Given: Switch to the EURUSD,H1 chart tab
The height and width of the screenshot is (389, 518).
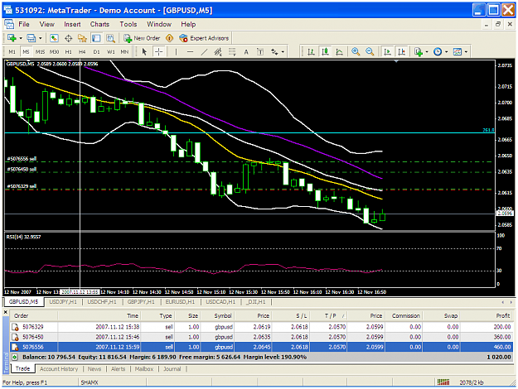Looking at the screenshot, I should pyautogui.click(x=180, y=302).
